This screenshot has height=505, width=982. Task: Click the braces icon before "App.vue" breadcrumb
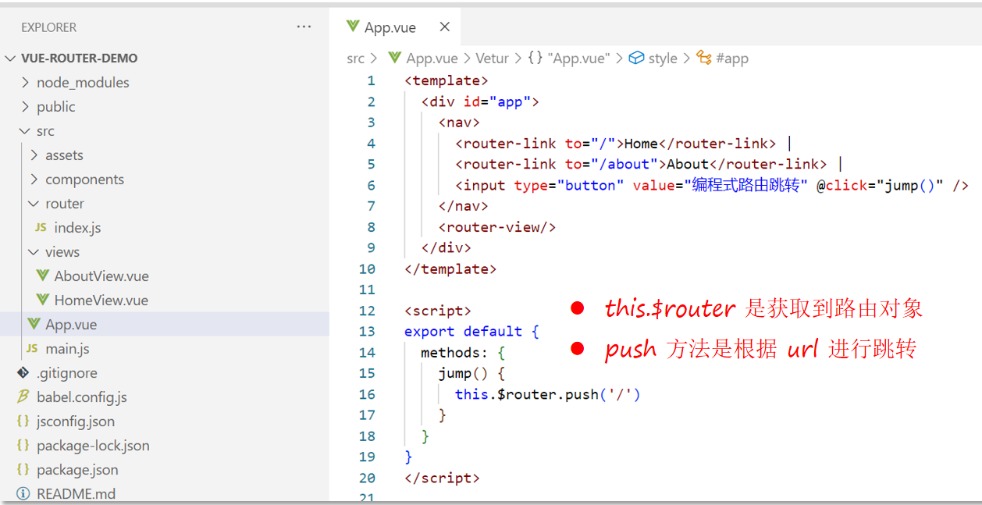pyautogui.click(x=535, y=59)
